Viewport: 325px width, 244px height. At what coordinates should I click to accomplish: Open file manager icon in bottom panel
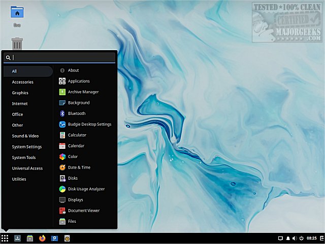coord(30,238)
